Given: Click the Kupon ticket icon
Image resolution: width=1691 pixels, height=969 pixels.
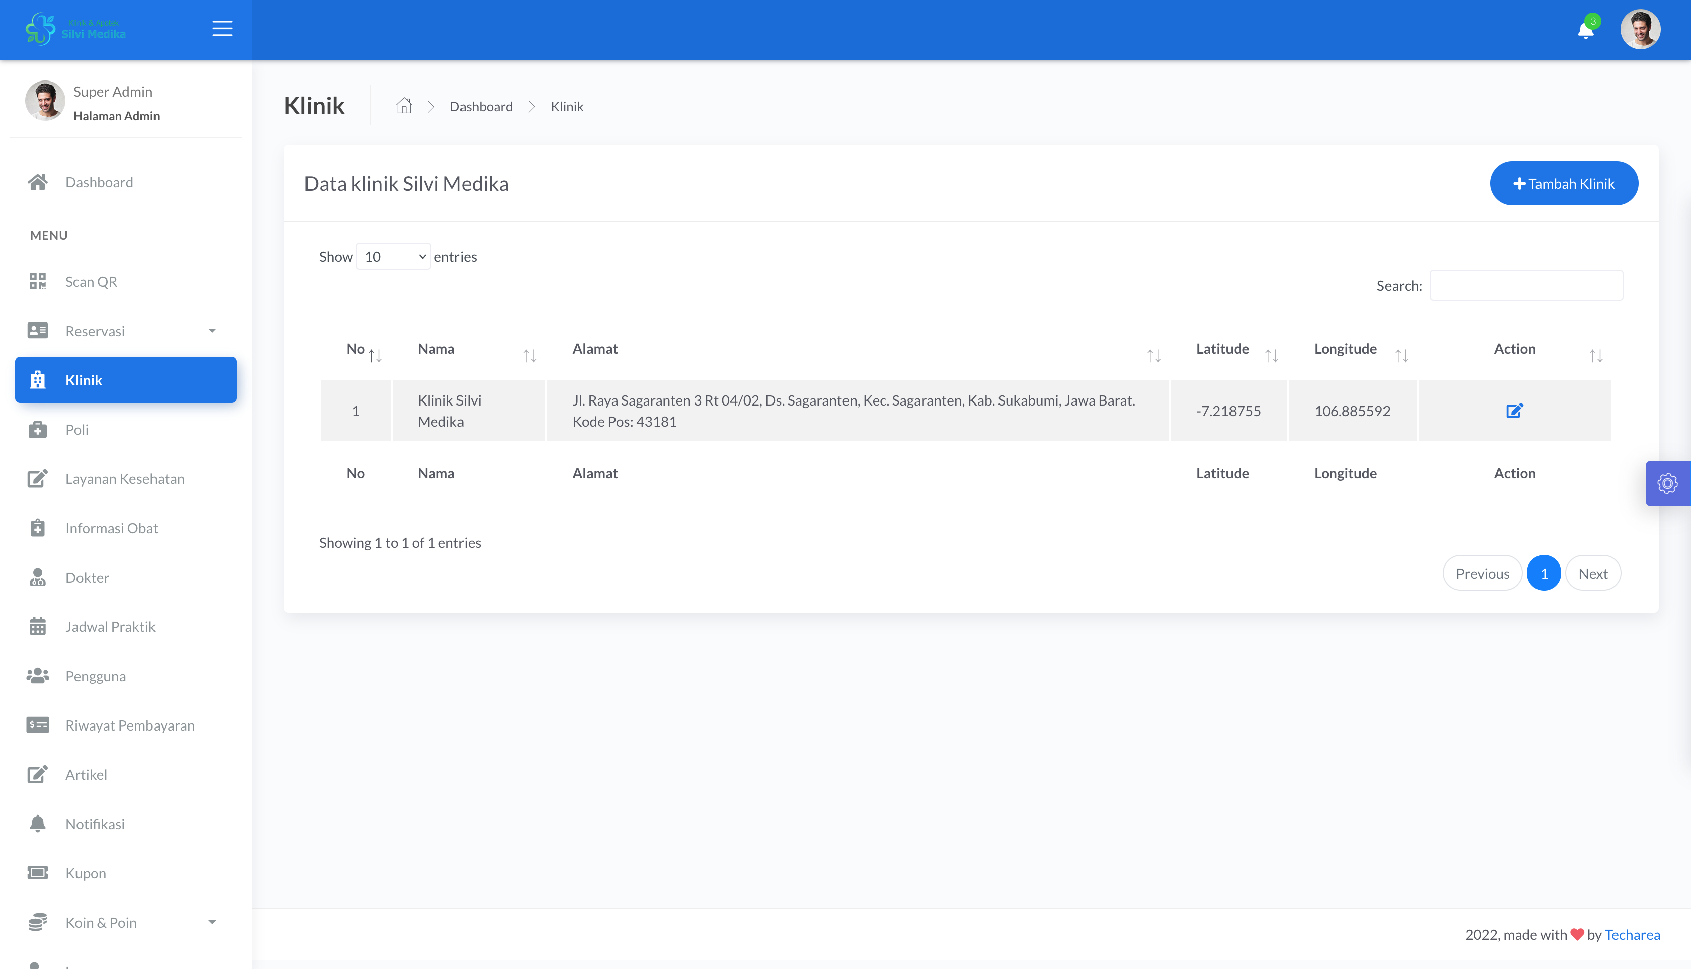Looking at the screenshot, I should click(x=37, y=872).
